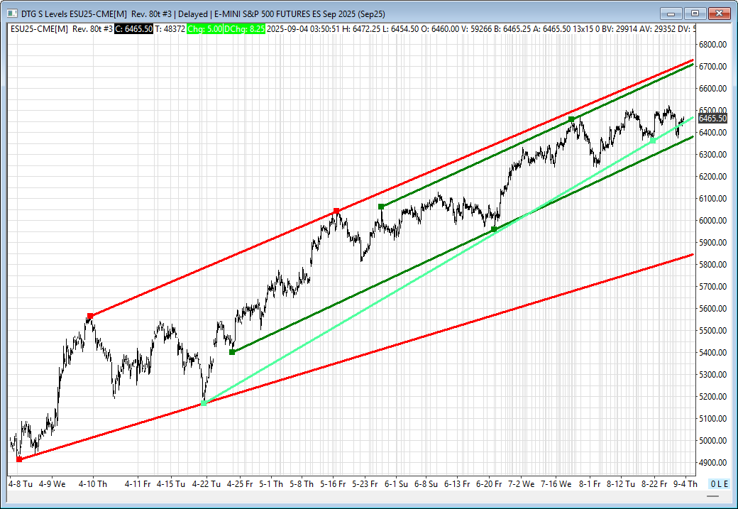Screen dimensions: 738x509
Task: Click the '6-1 Su' date axis label
Action: tap(396, 483)
